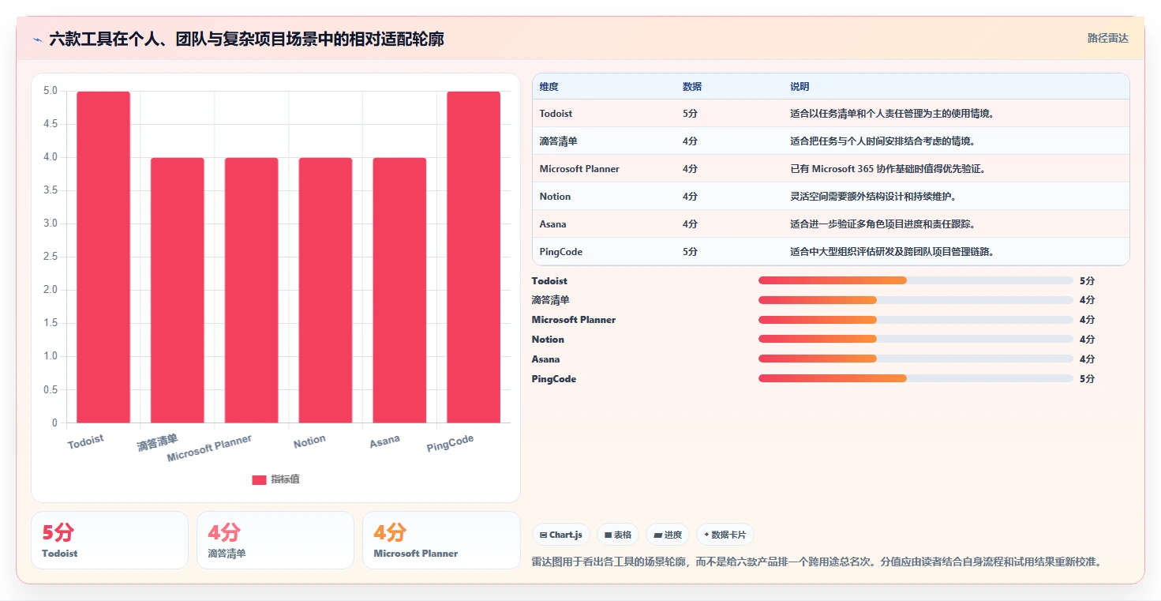Click the Microsoft Planner progress bar
1161x601 pixels.
916,320
